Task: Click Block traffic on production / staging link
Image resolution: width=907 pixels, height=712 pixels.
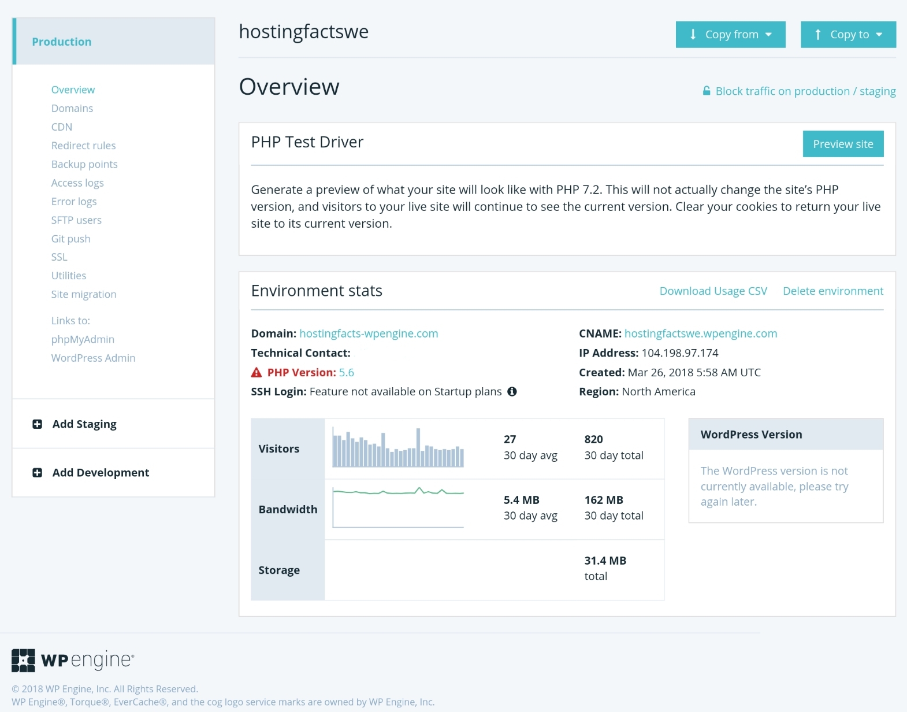Action: [x=805, y=91]
